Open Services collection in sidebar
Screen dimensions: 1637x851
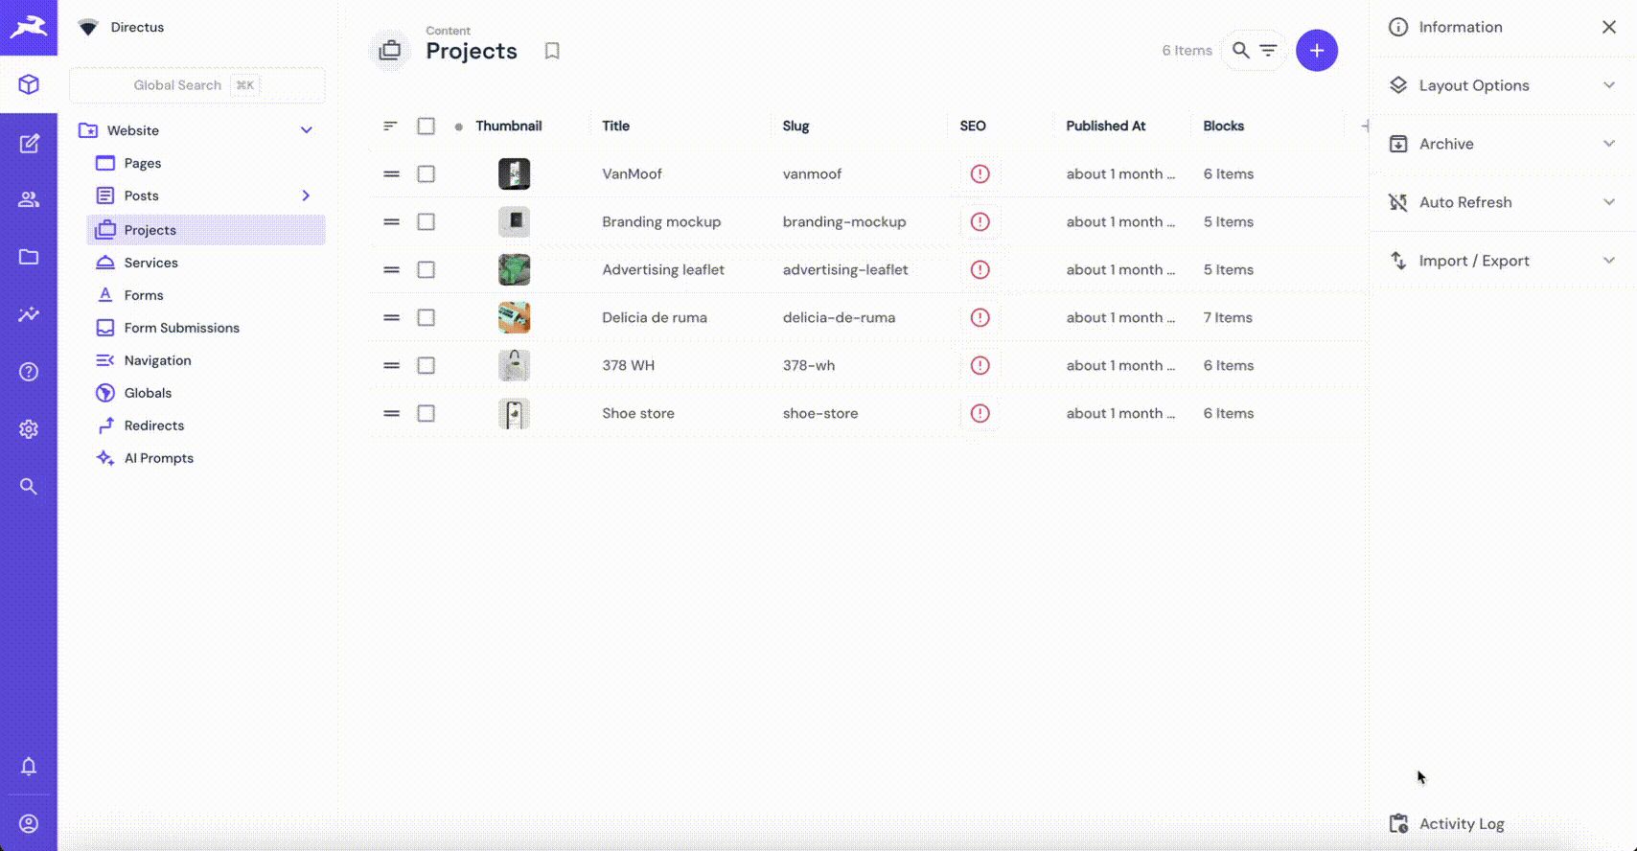point(150,263)
